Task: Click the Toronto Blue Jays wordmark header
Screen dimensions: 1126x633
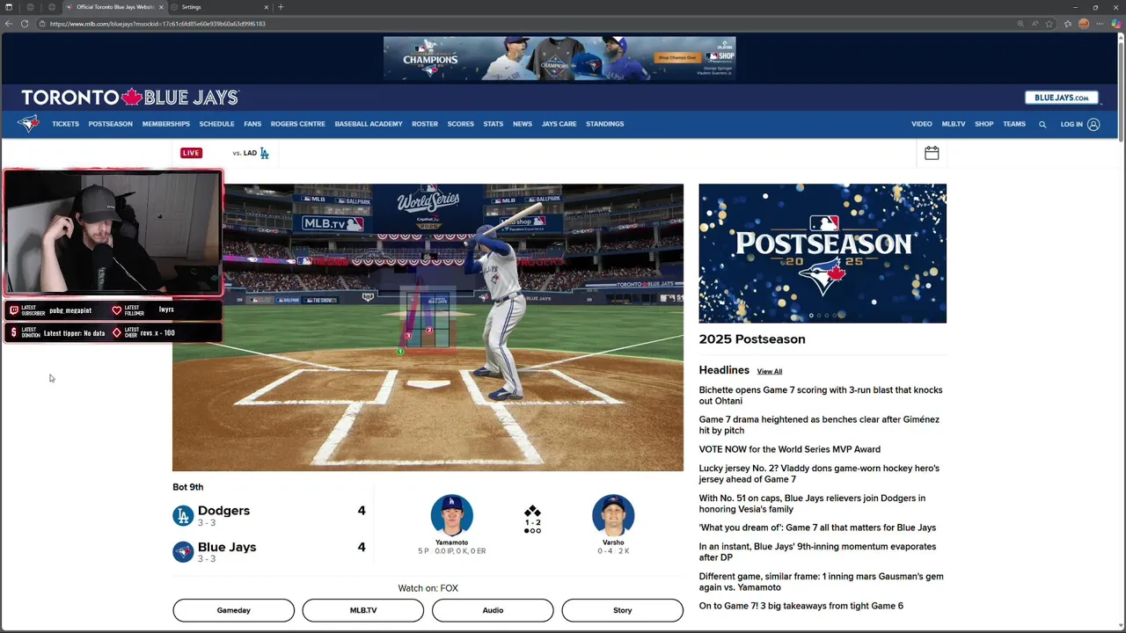Action: [130, 97]
